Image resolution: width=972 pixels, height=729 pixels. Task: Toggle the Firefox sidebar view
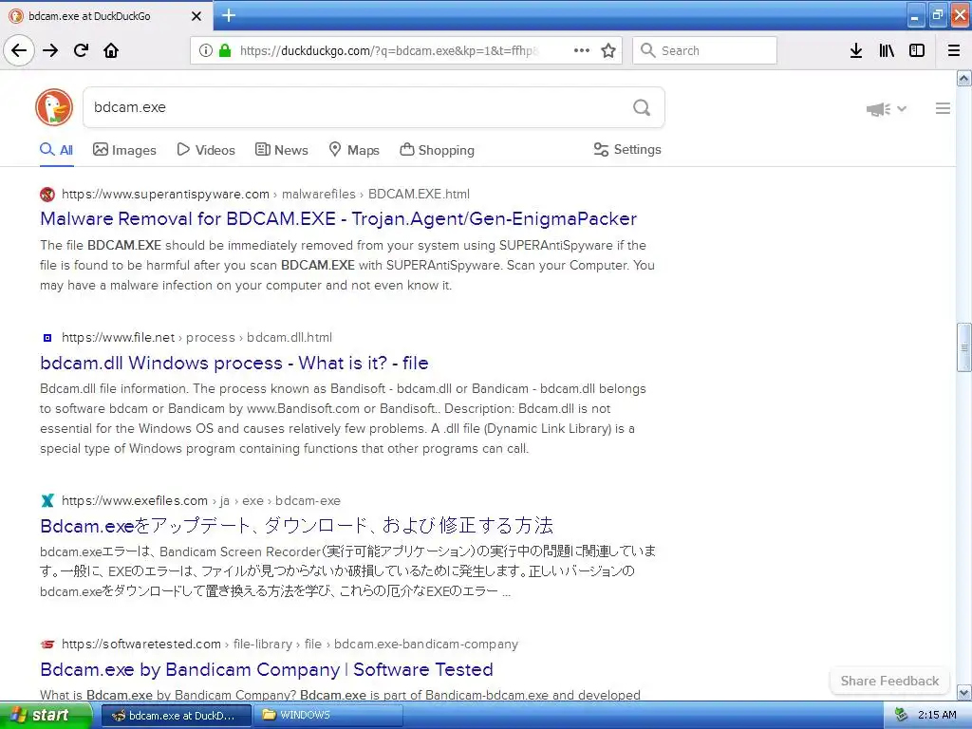point(917,50)
